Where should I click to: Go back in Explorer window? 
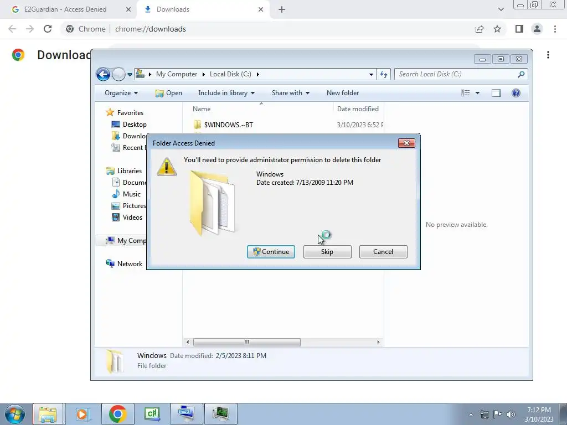(x=103, y=75)
